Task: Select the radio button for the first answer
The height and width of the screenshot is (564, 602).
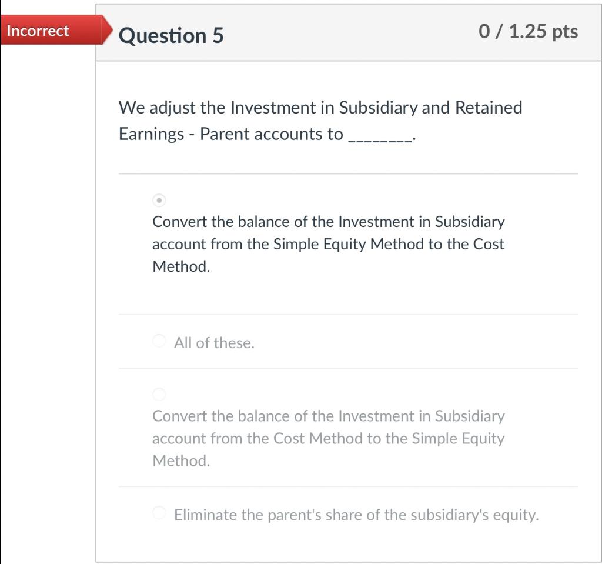Action: 158,201
